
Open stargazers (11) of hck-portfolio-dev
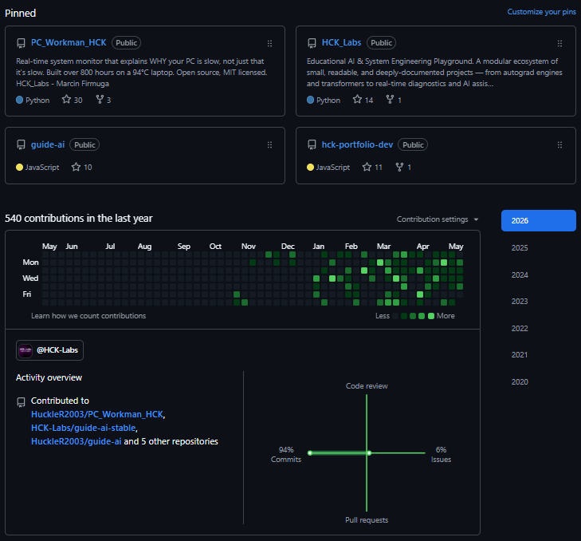[372, 168]
